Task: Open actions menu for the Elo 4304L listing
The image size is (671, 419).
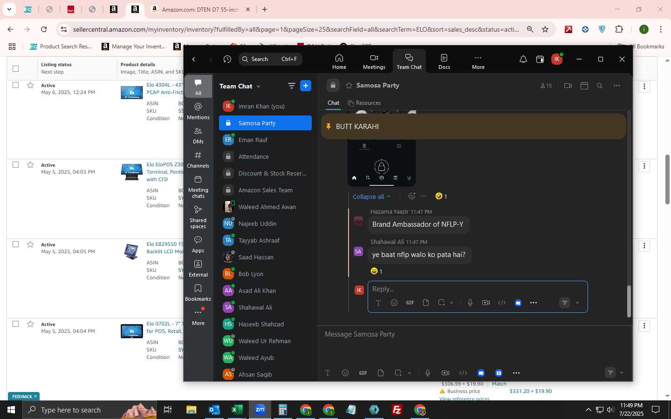Action: pos(644,87)
